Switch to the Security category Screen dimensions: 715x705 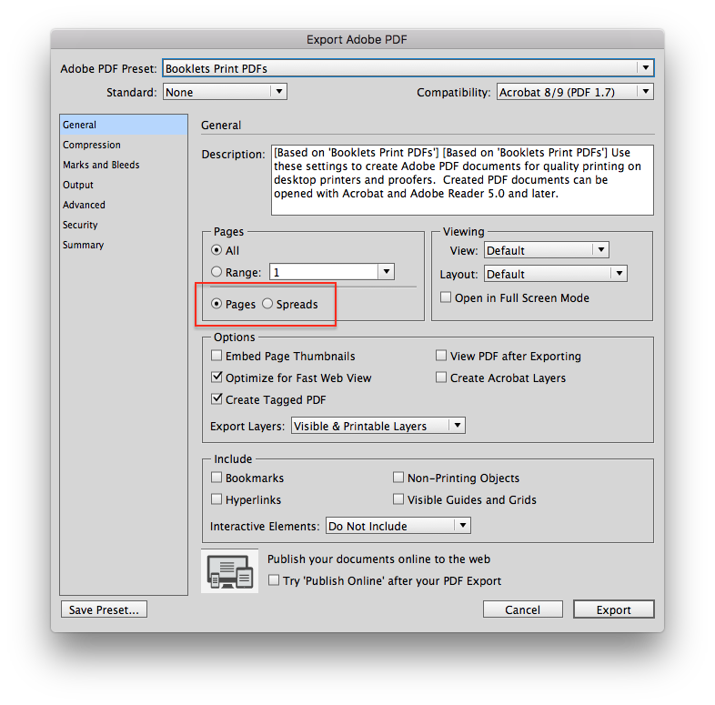pyautogui.click(x=124, y=225)
